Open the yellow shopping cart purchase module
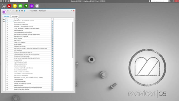The width and height of the screenshot is (179, 101). [15, 6]
